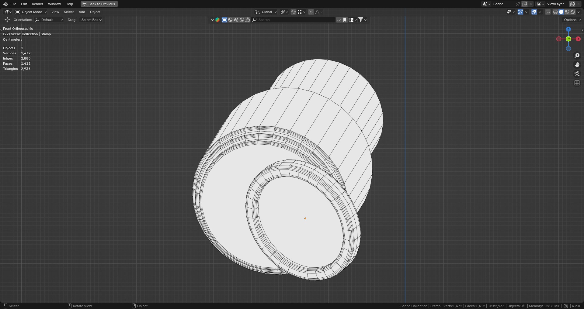Click the Back to Previous button
Screen dimensions: 584x309
(x=99, y=4)
